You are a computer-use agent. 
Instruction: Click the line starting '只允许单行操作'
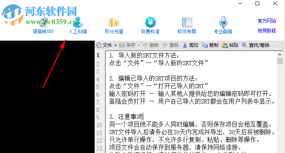pyautogui.click(x=185, y=140)
